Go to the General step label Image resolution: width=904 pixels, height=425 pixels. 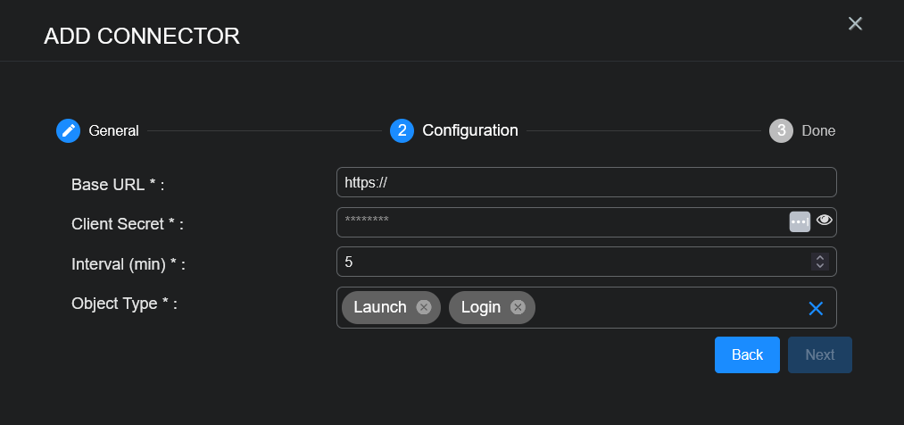point(113,131)
